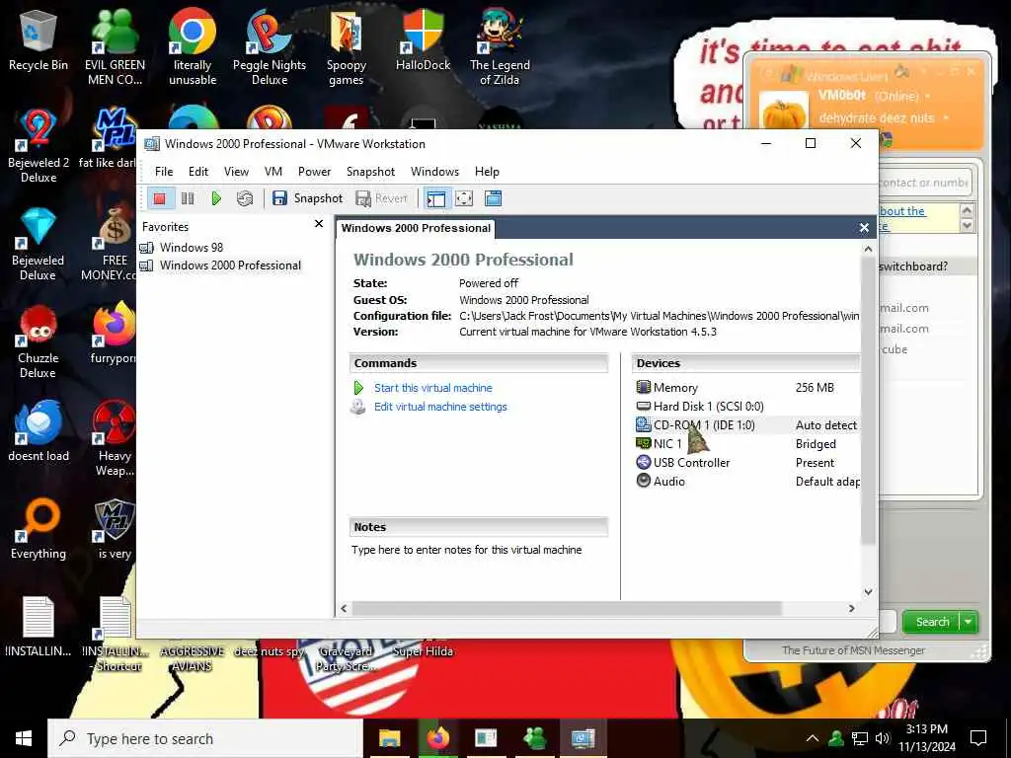Image resolution: width=1011 pixels, height=758 pixels.
Task: Open File Explorer from taskbar
Action: pyautogui.click(x=389, y=738)
